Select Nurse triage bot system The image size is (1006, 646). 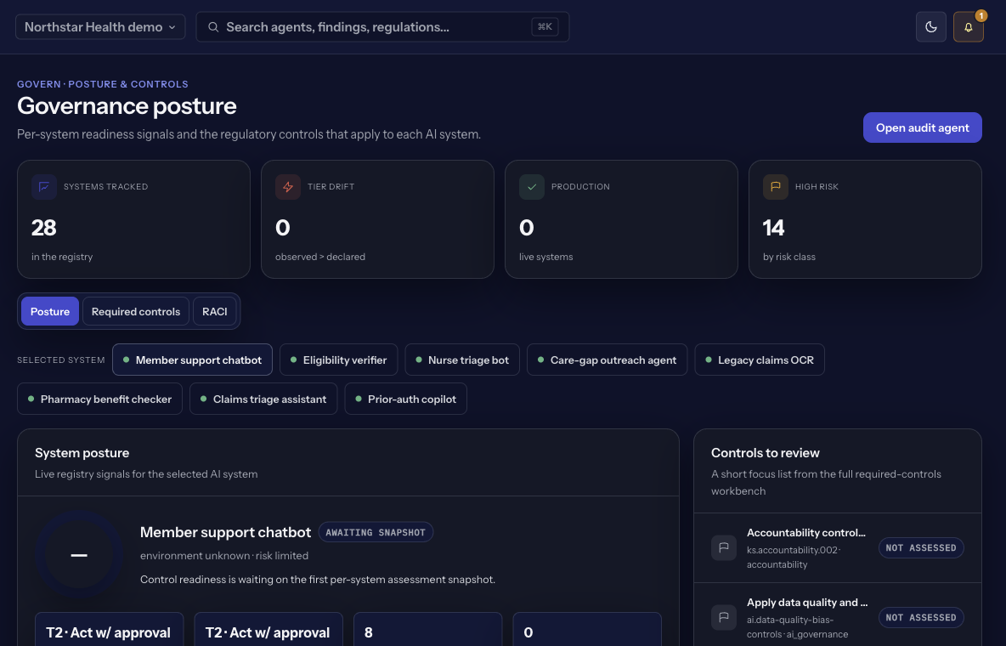tap(462, 360)
